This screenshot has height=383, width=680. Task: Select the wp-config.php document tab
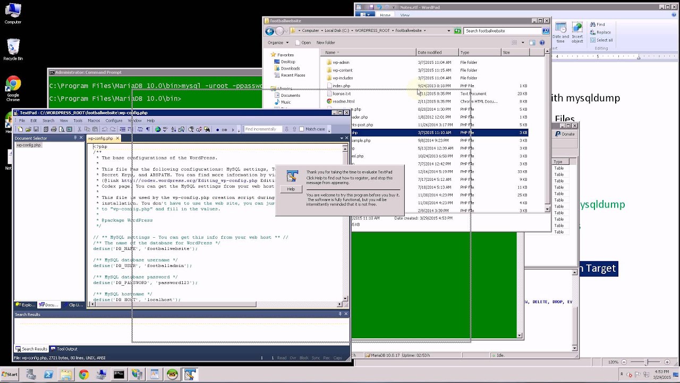(104, 138)
